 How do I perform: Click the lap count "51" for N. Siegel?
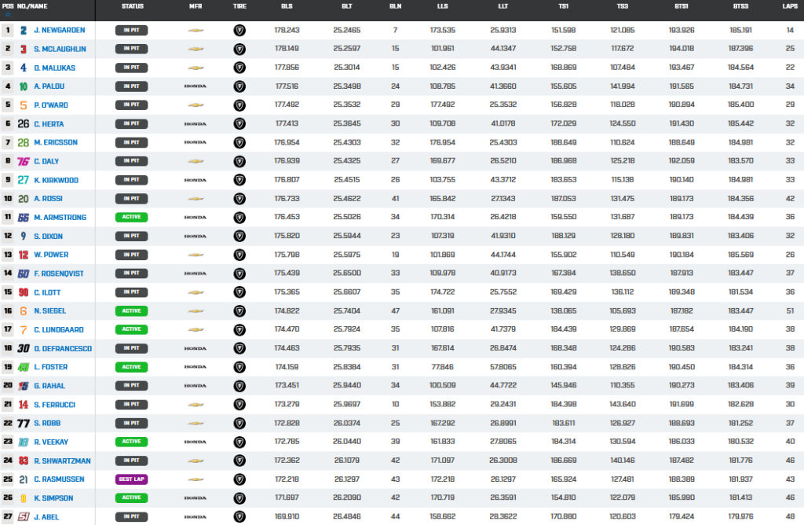pos(790,311)
